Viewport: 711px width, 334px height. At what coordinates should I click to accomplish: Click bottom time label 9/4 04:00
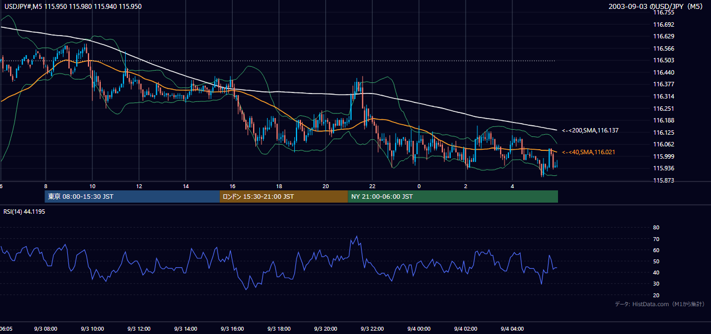pos(513,329)
